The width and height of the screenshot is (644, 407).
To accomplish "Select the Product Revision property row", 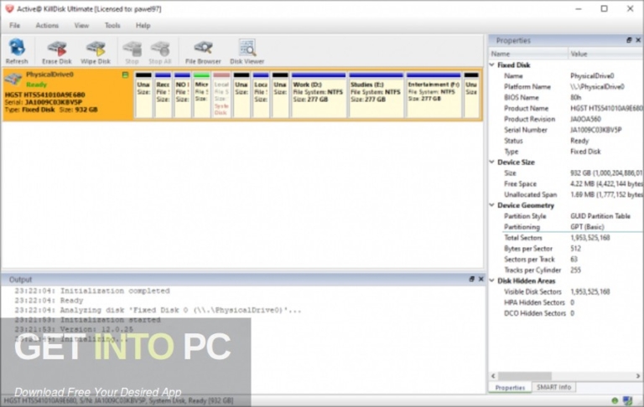I will (x=566, y=119).
